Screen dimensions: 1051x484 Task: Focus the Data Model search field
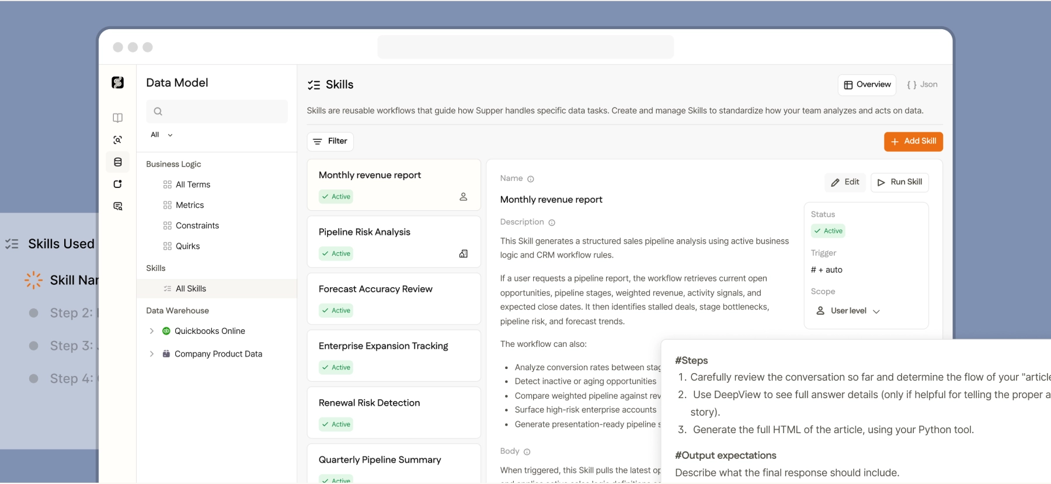[x=217, y=112]
